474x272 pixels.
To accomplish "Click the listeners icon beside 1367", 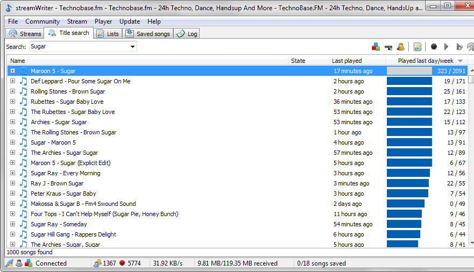I will click(97, 263).
